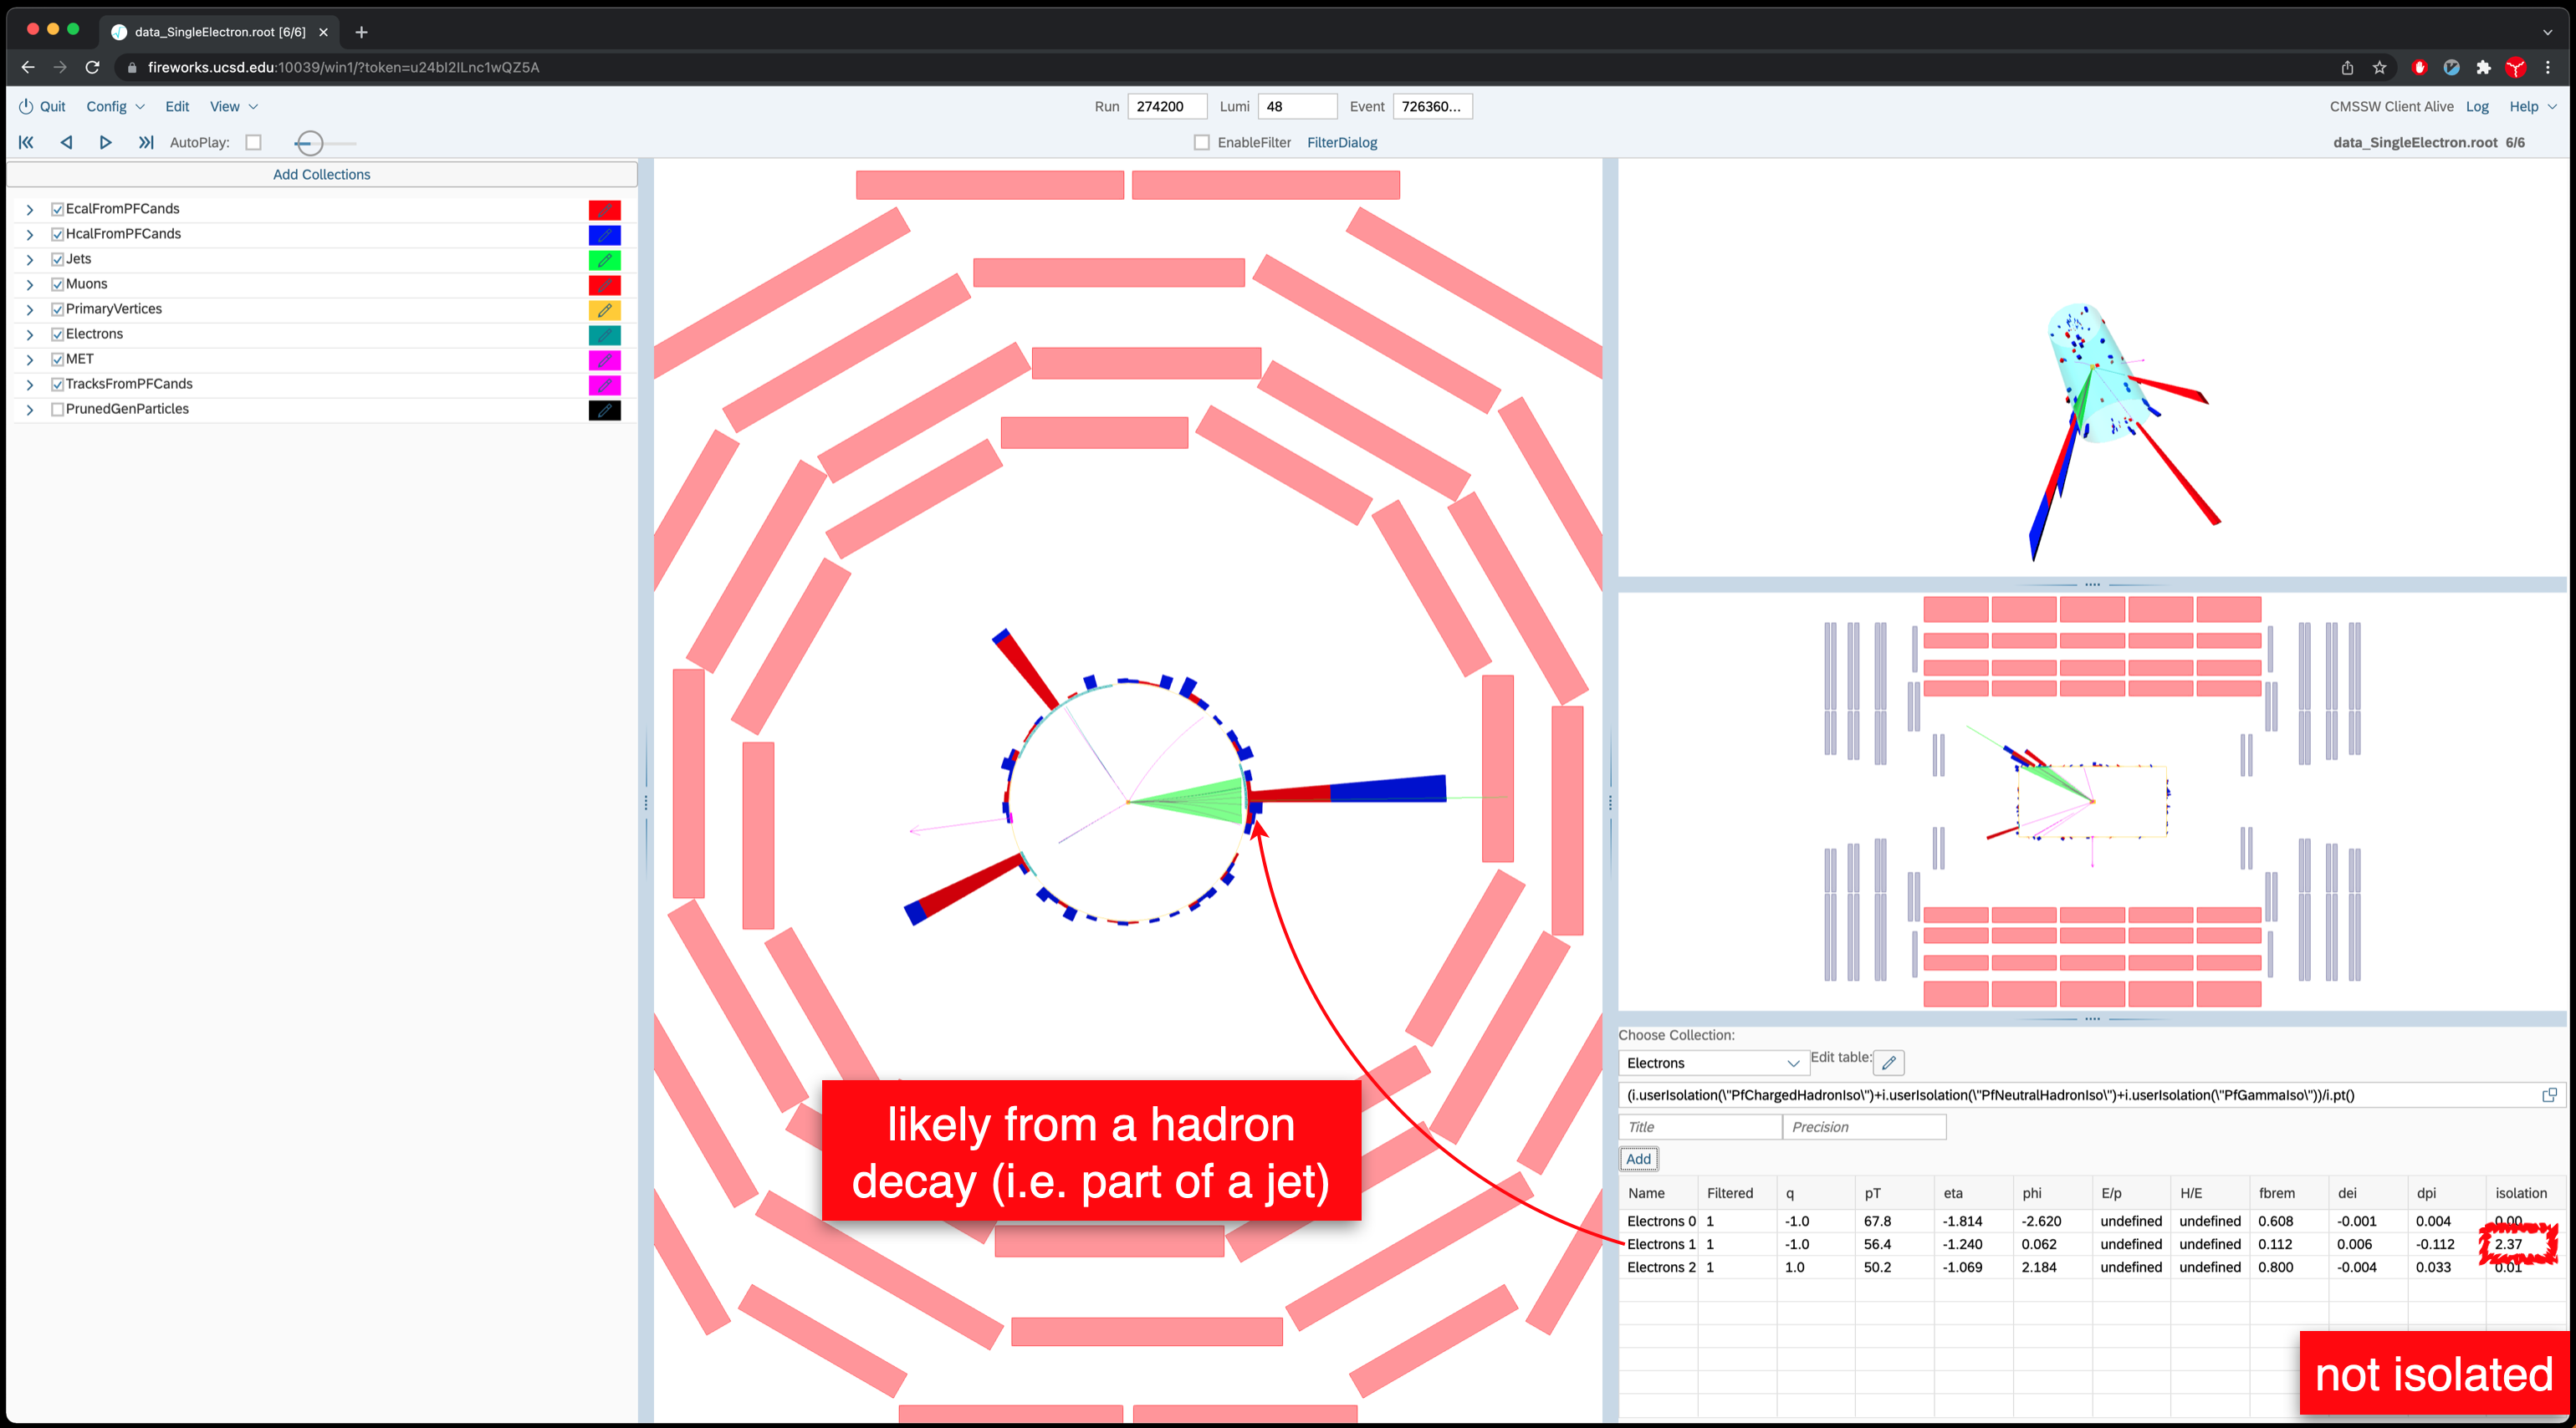This screenshot has height=1428, width=2576.
Task: Hide the Muons collection
Action: point(57,283)
